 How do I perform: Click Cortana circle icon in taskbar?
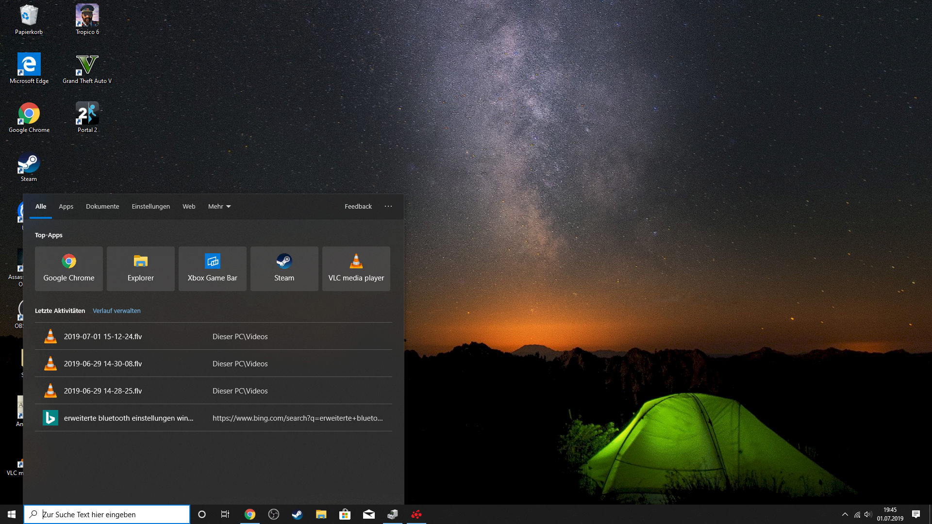(202, 514)
